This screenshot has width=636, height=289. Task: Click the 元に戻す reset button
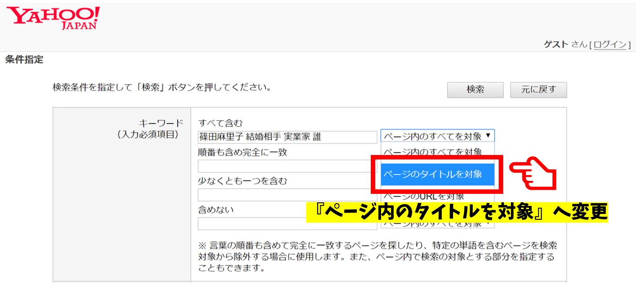[x=538, y=90]
